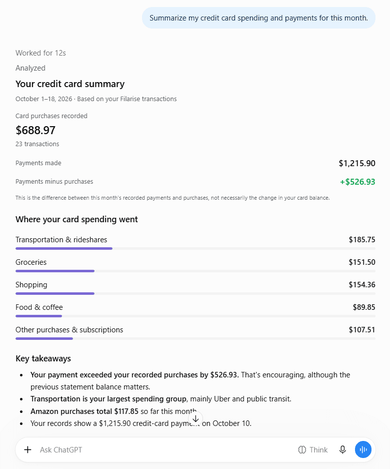Click the Transportation & rideshares progress bar
390x469 pixels.
(x=195, y=249)
